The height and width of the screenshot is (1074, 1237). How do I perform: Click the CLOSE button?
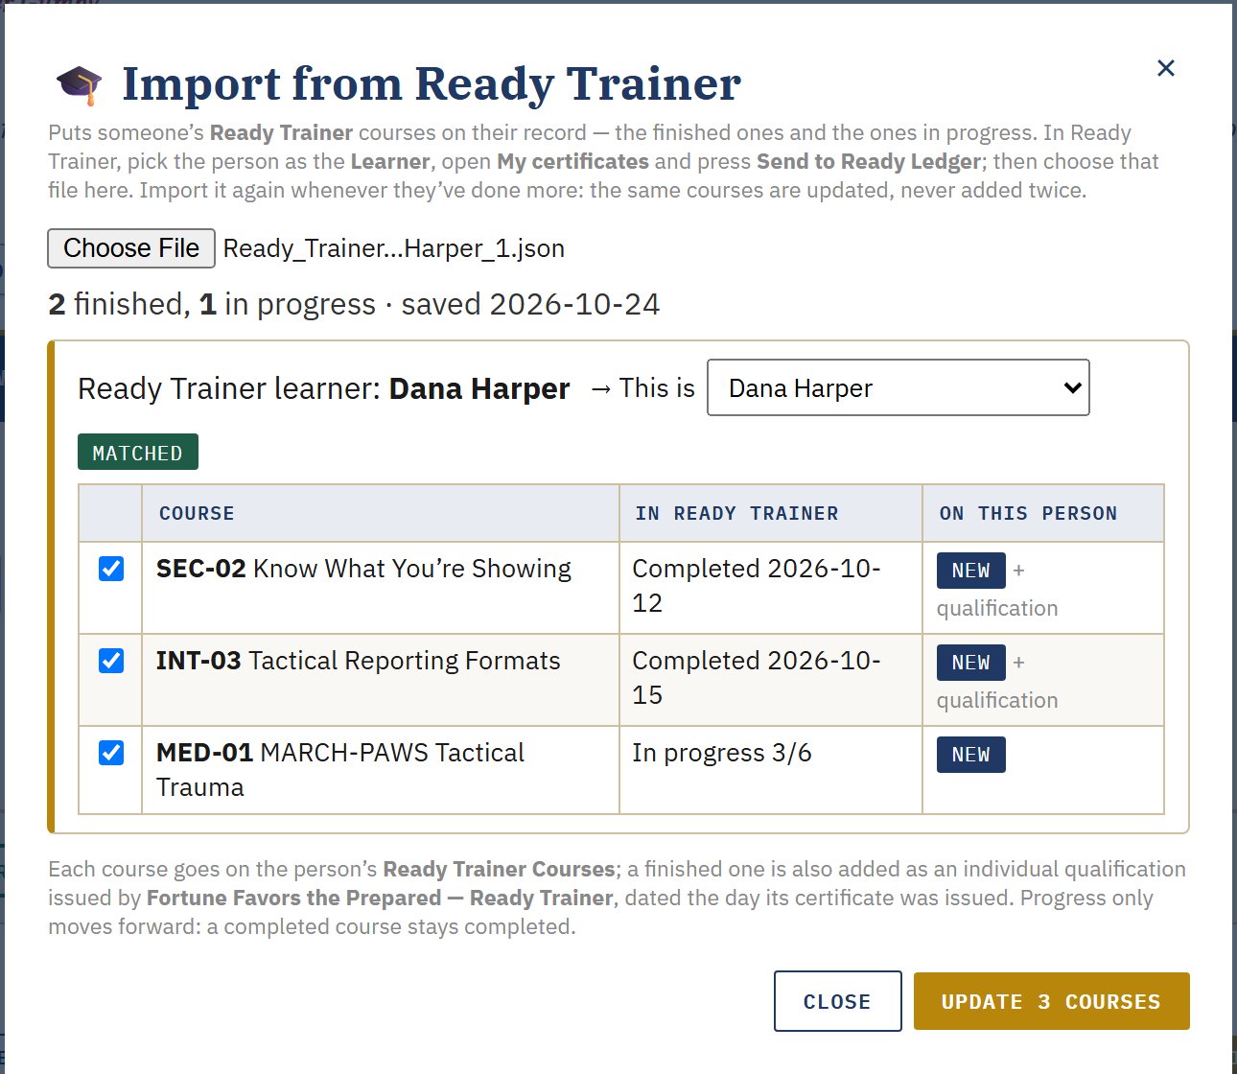838,1001
